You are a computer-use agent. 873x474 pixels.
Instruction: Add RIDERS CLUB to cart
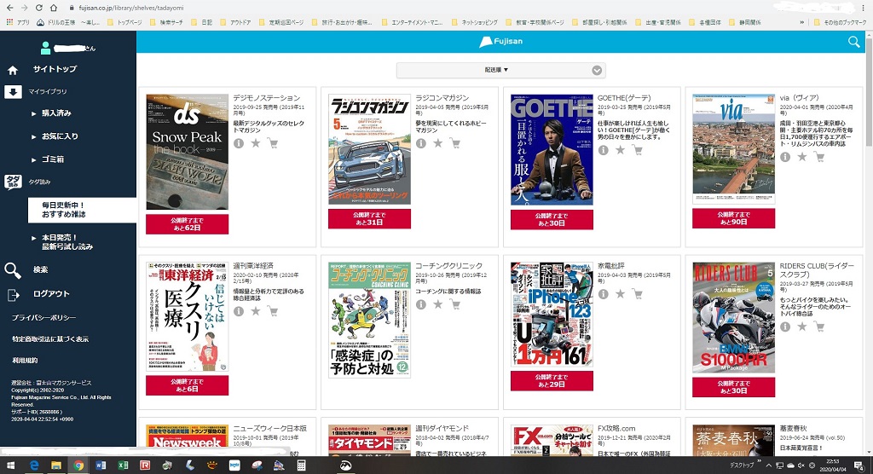click(819, 327)
